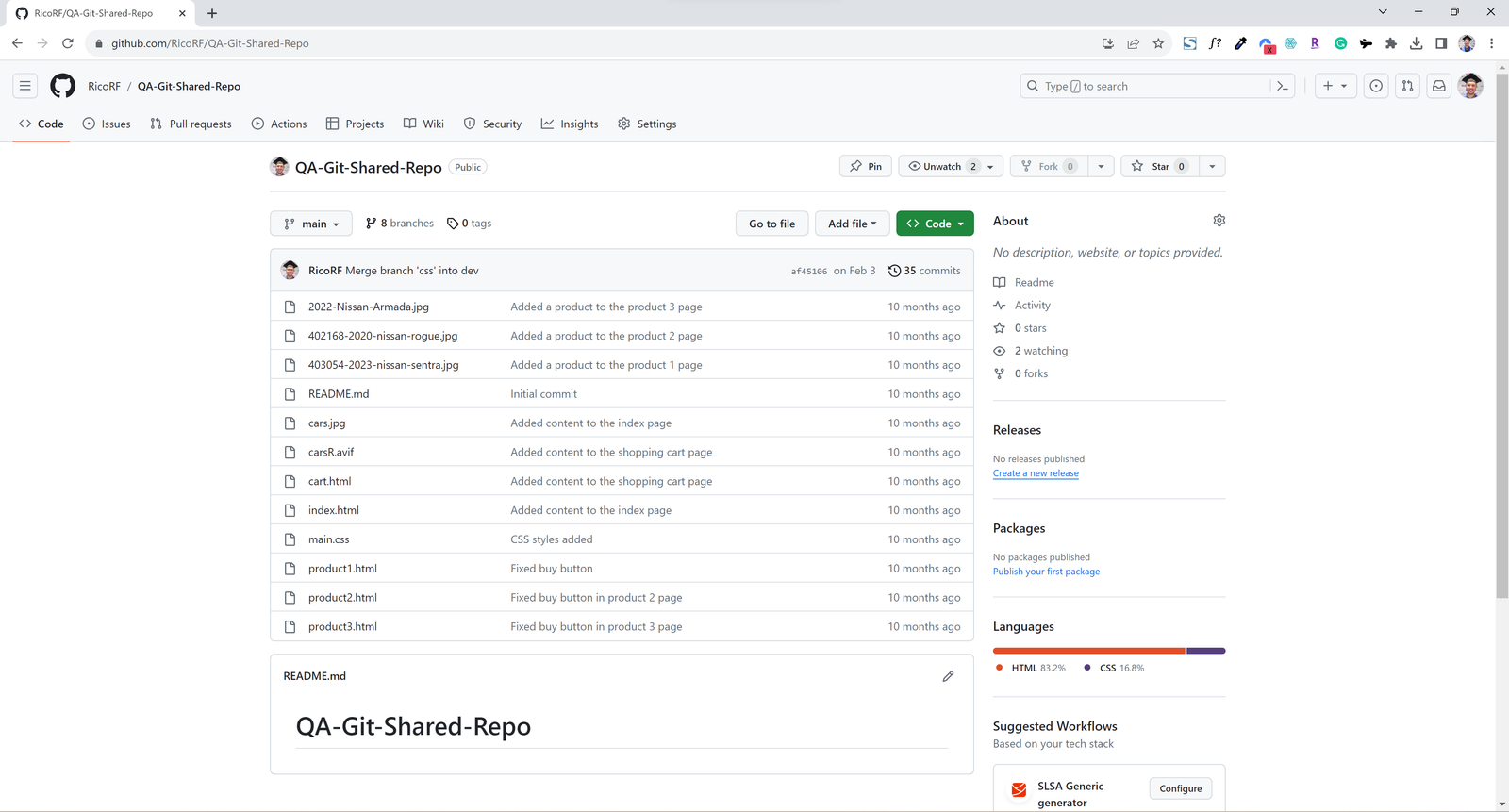1509x812 pixels.
Task: Open the issues icon in header
Action: coord(1376,86)
